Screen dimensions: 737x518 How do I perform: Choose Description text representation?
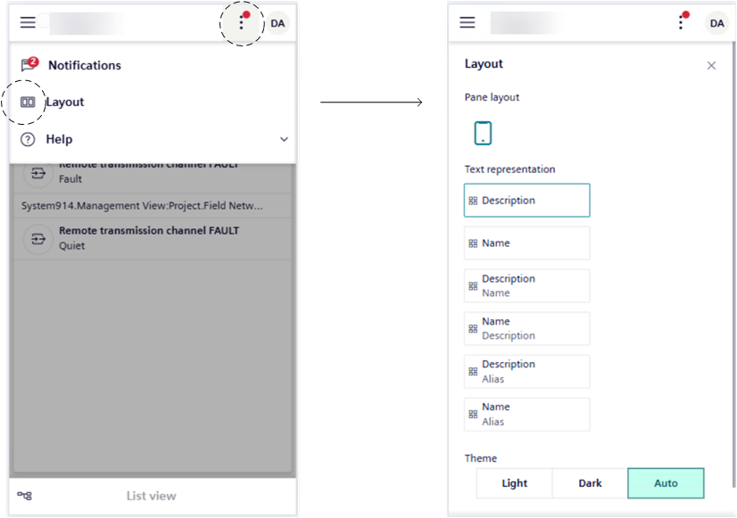(526, 201)
